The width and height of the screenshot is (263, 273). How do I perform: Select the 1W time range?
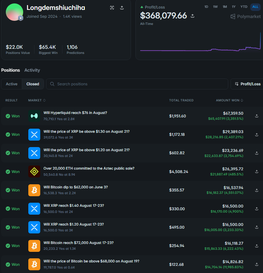[215, 7]
